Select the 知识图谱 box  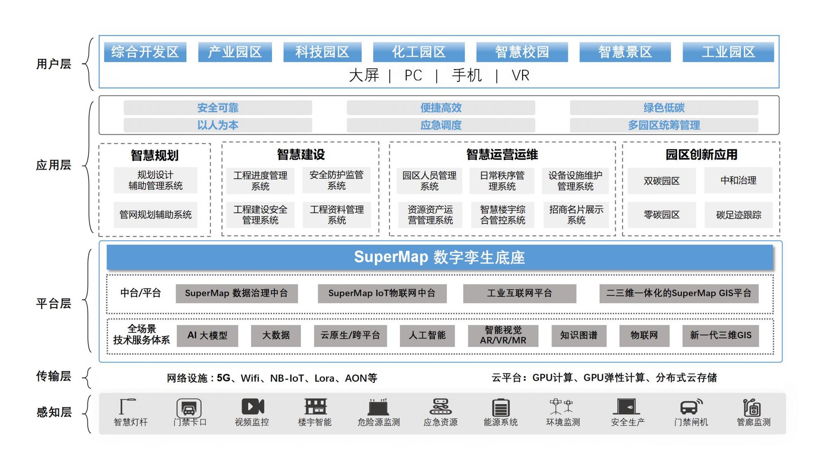point(579,336)
